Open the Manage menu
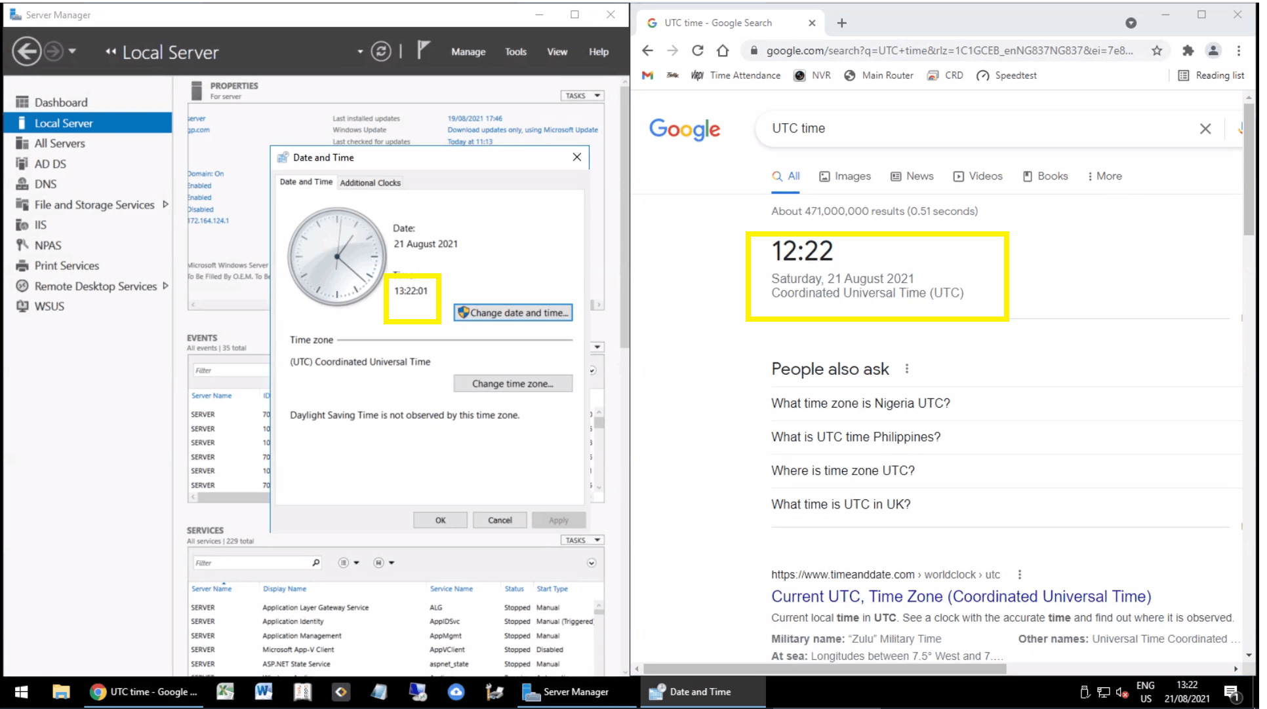 468,52
